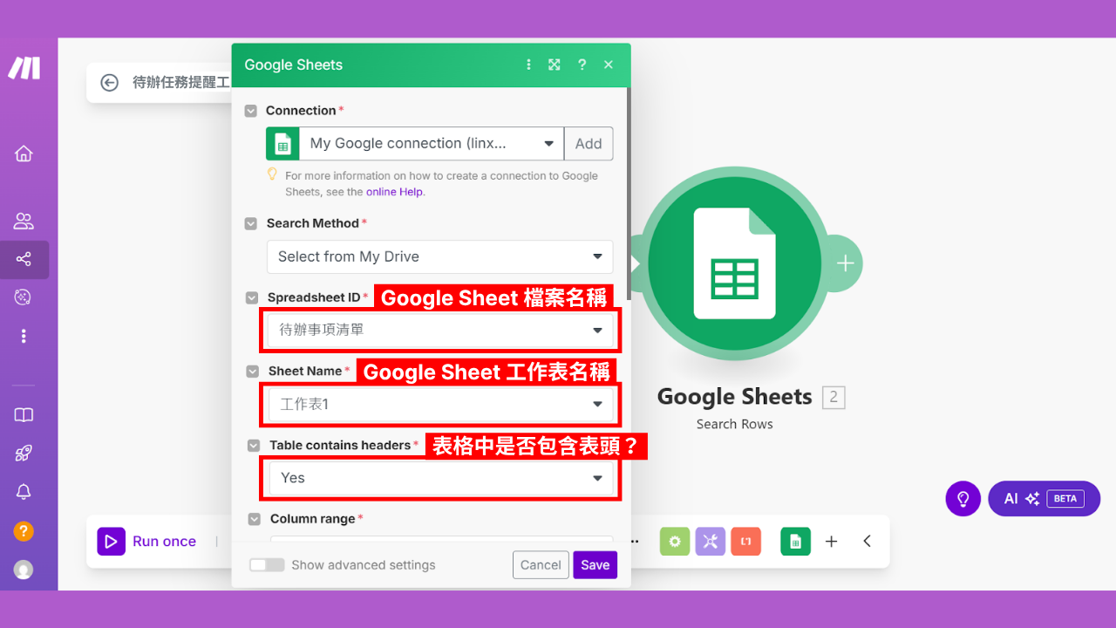
Task: Click the large Google Sheets module on the canvas
Action: coord(734,263)
